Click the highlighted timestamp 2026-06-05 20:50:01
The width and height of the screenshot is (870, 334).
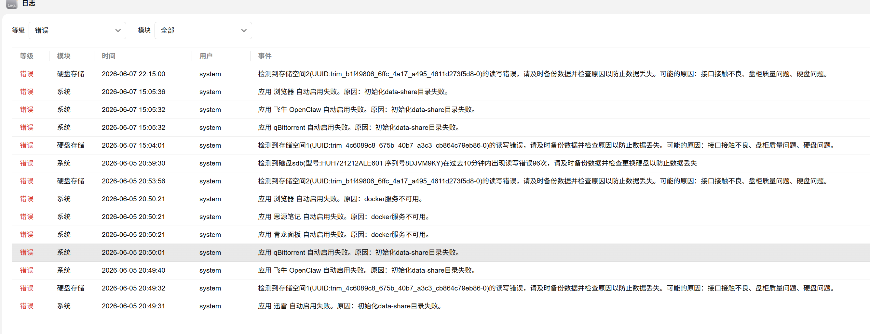coord(133,253)
